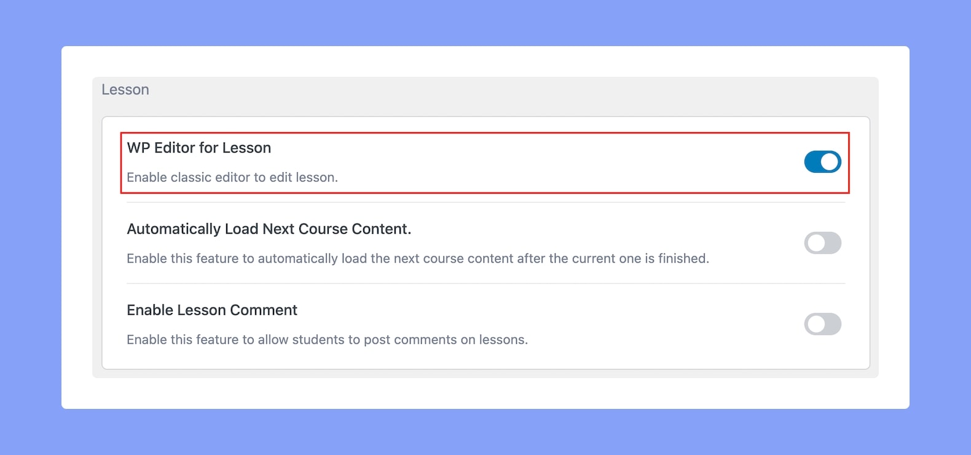Click the knob of the Lesson Comment switch

click(816, 324)
